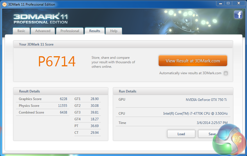Click the run time 3/6/2014 2:25:57 PM
The height and width of the screenshot is (156, 247).
click(212, 123)
